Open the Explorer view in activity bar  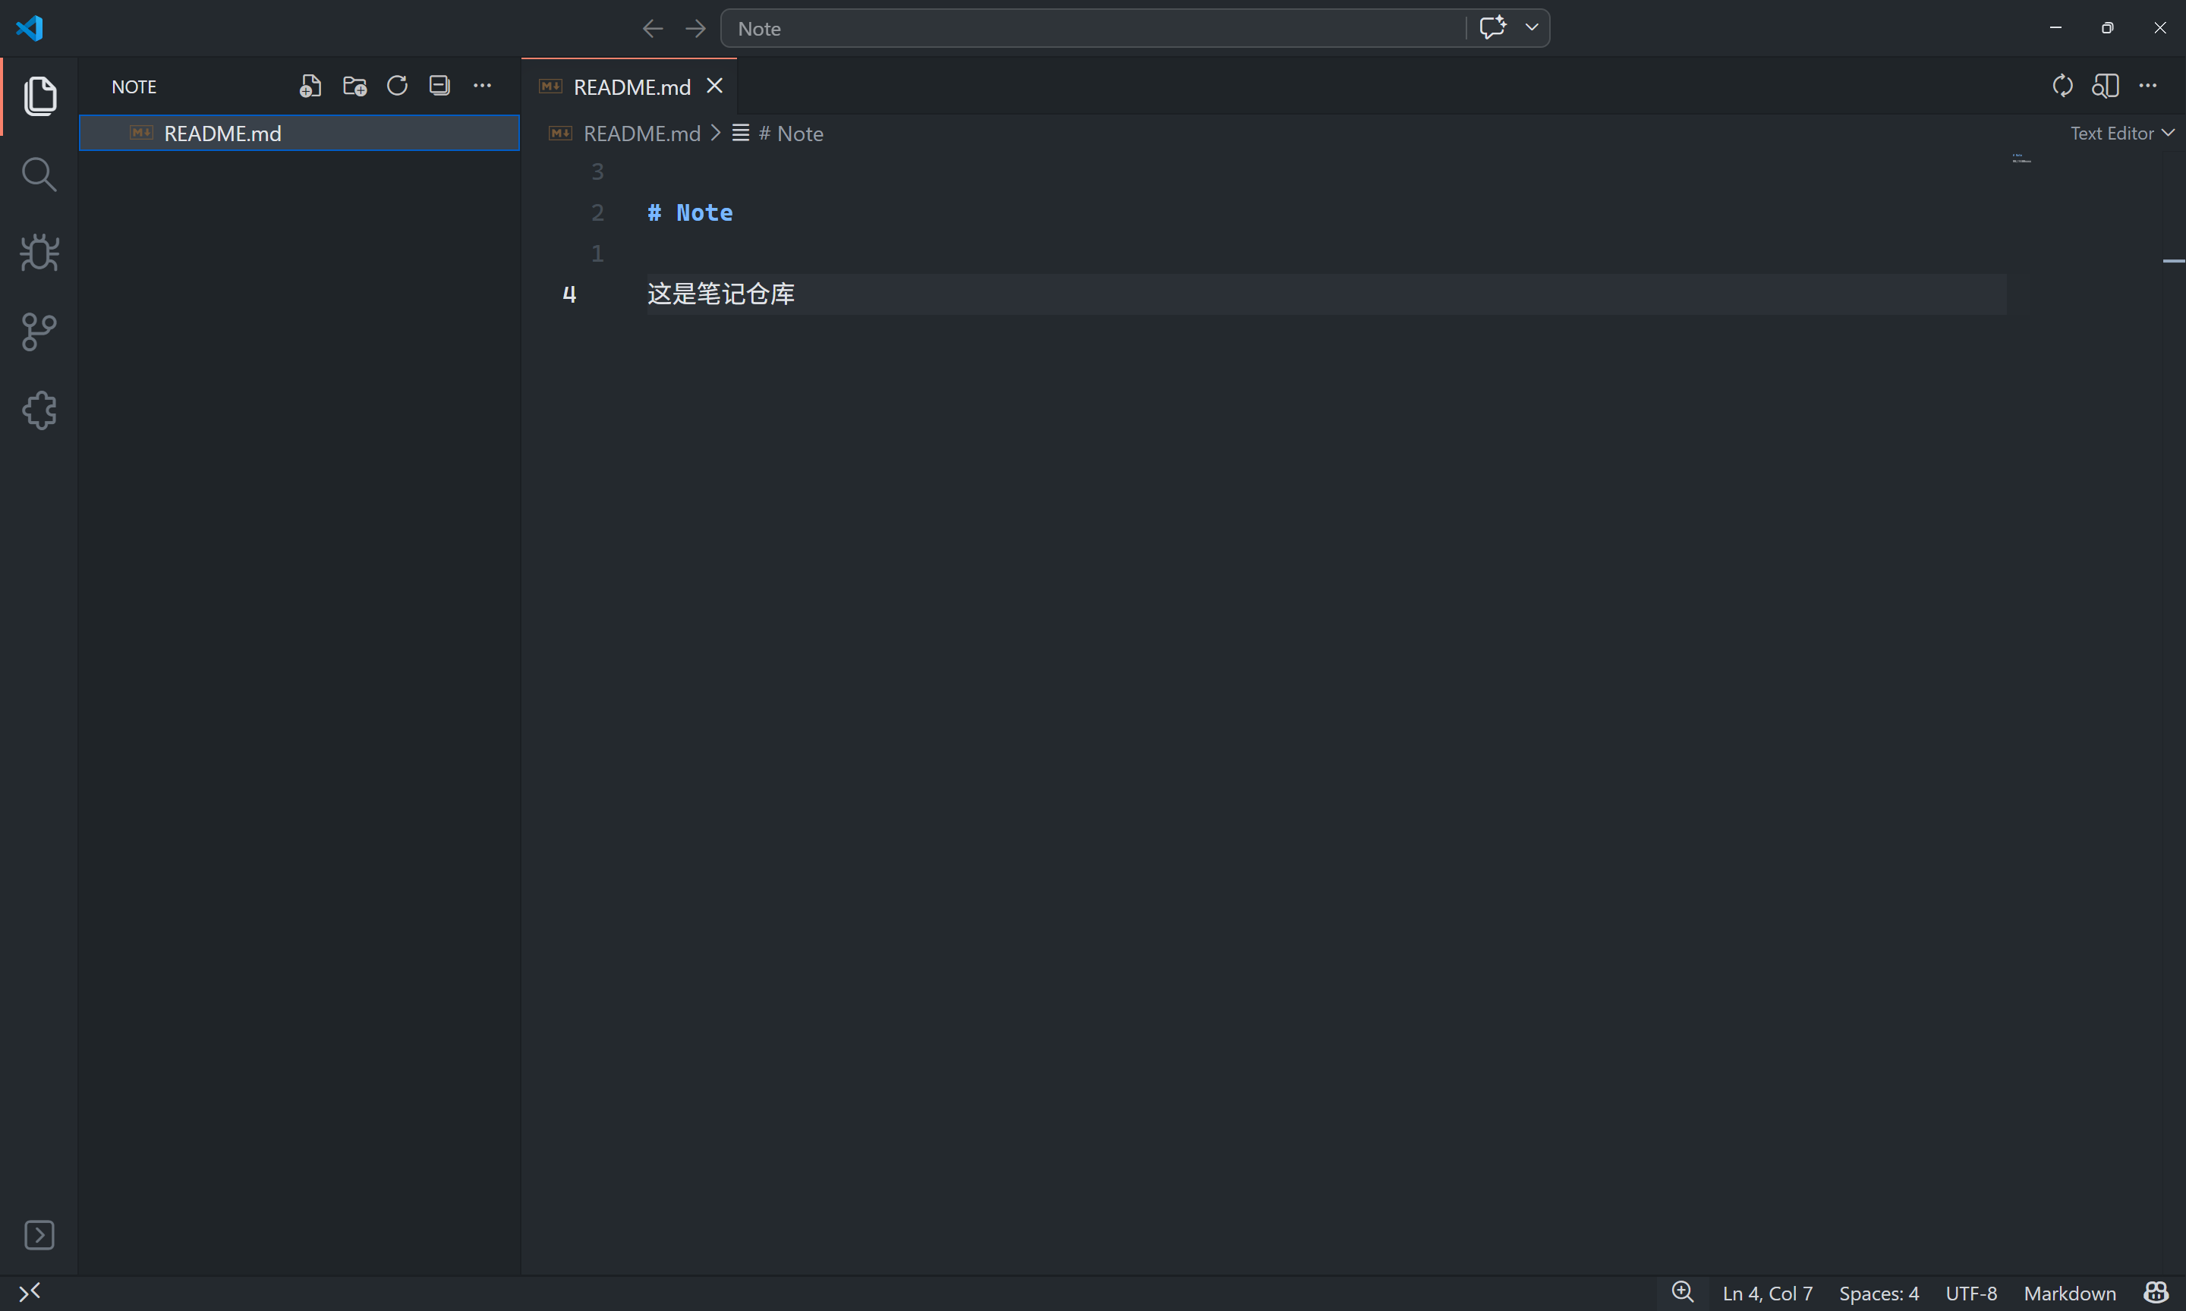click(x=39, y=96)
